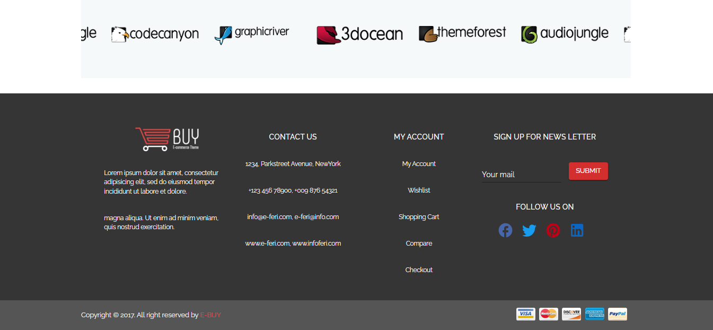Click the codecanyon brand logo
Viewport: 713px width, 330px height.
155,33
